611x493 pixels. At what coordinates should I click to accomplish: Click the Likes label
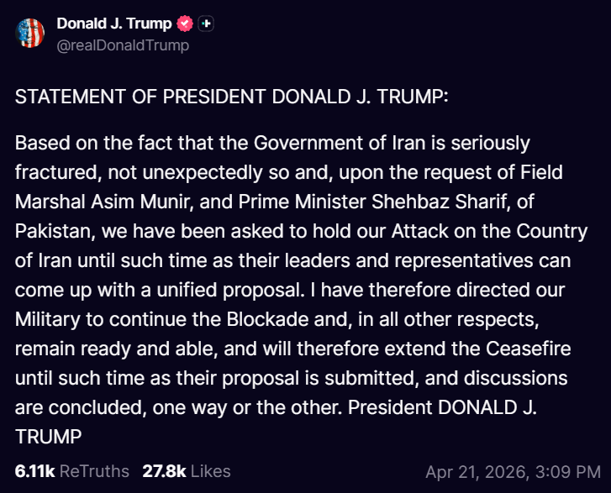pyautogui.click(x=210, y=471)
